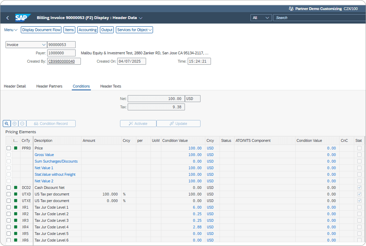Click the Display Document Flow button
Screen dimensions: 366x246
click(x=41, y=30)
